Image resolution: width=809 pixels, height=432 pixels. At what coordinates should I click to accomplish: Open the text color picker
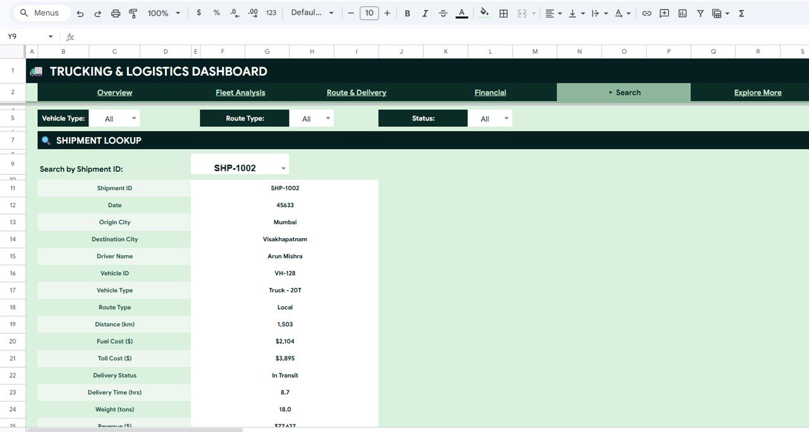click(461, 13)
